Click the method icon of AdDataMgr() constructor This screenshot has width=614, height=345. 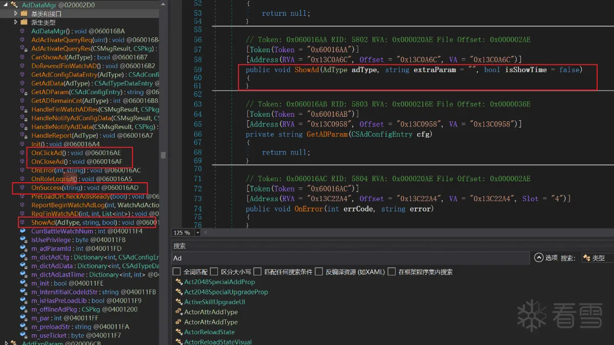22,31
